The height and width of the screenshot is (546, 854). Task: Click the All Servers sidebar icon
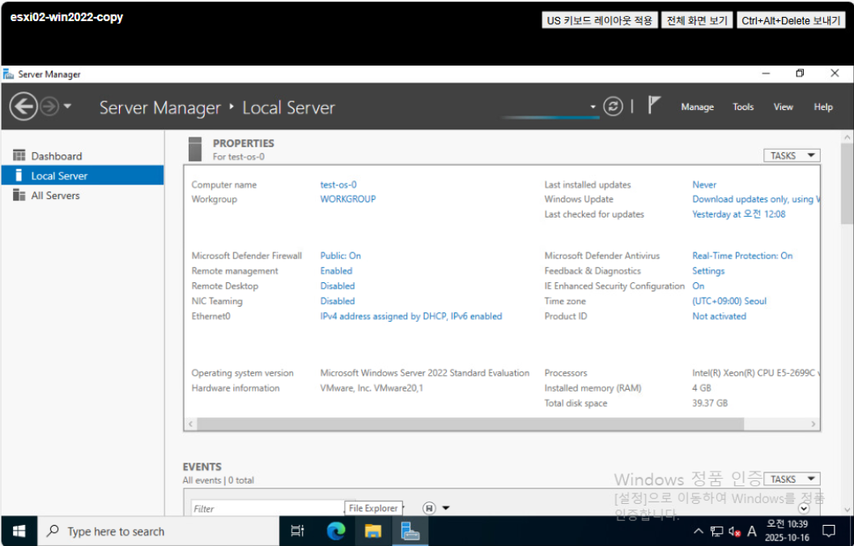(x=19, y=195)
